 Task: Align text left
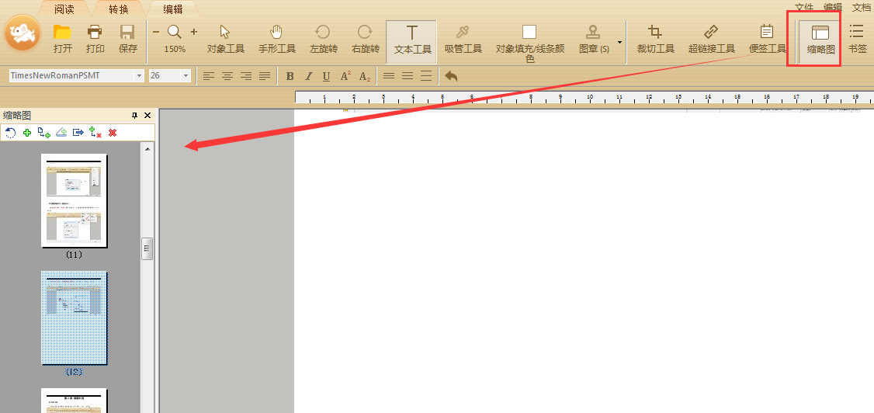point(209,76)
